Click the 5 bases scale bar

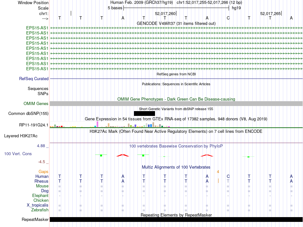[x=176, y=8]
